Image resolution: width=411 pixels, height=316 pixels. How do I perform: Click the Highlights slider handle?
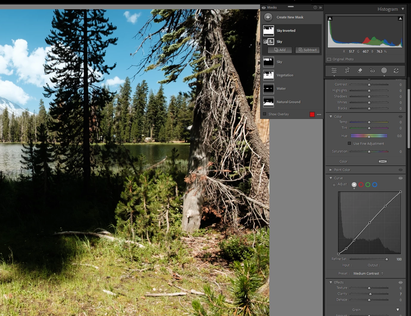click(369, 91)
